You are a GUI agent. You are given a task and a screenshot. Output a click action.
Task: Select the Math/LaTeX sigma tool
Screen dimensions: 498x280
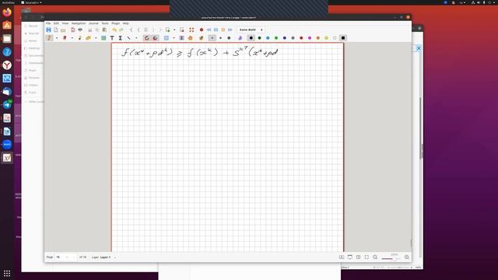pos(121,38)
